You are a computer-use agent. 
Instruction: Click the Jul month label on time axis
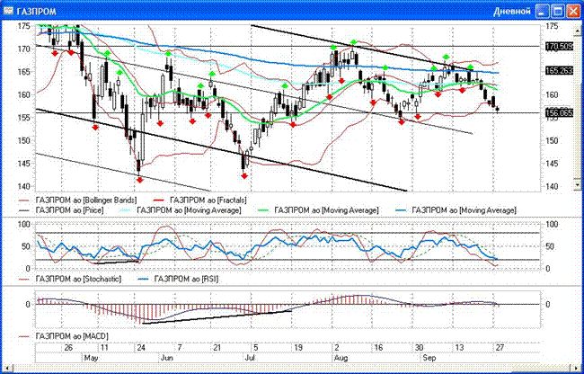pyautogui.click(x=249, y=358)
